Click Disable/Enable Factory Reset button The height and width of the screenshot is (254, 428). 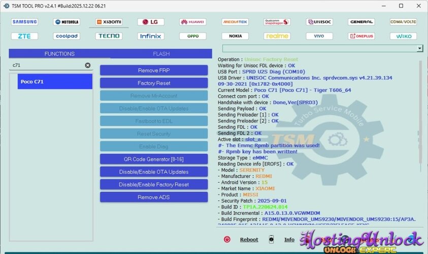[154, 184]
